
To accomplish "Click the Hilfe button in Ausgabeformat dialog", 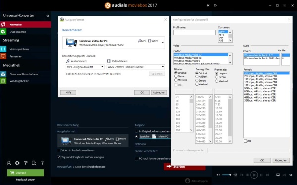I will pos(68,93).
